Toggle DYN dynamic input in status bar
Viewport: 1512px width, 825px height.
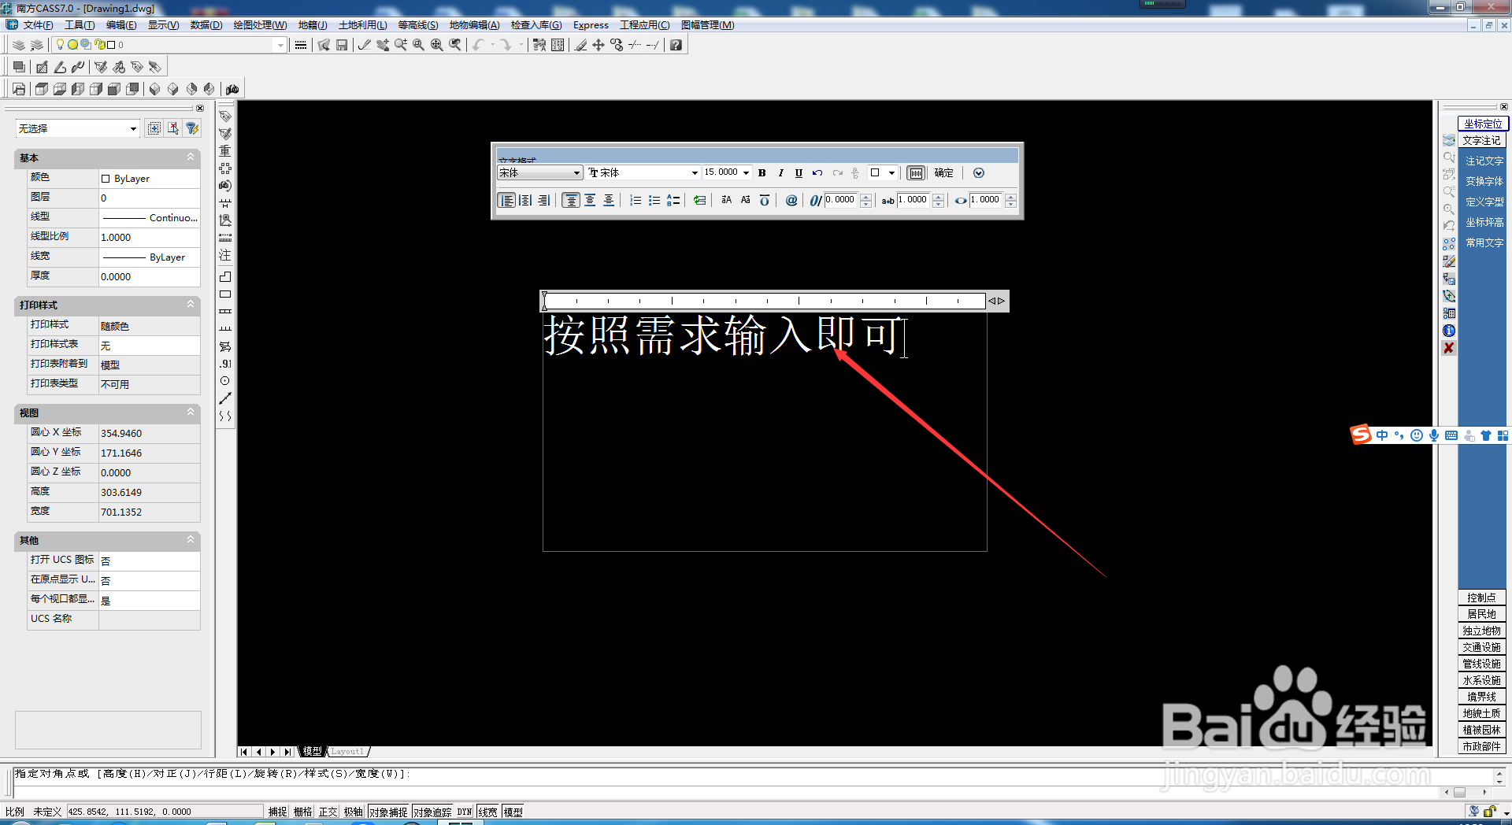[465, 812]
